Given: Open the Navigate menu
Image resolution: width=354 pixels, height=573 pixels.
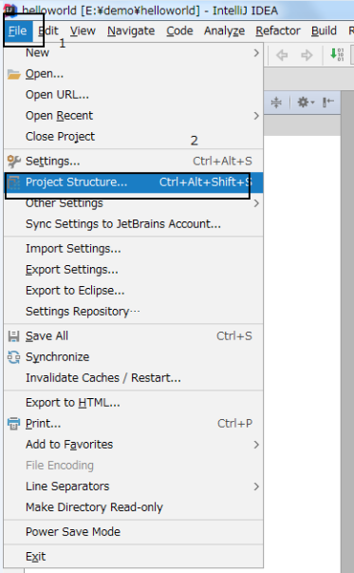Looking at the screenshot, I should coord(131,31).
